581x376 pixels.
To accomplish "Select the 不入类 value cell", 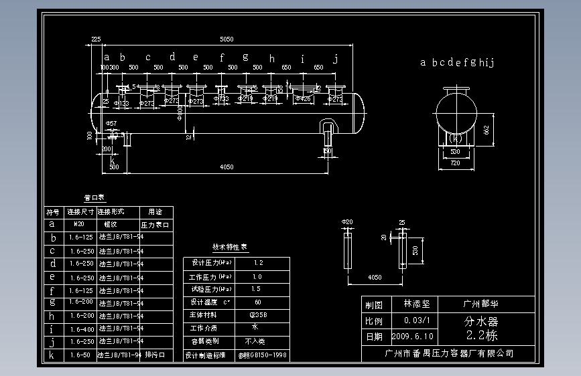I will point(255,341).
